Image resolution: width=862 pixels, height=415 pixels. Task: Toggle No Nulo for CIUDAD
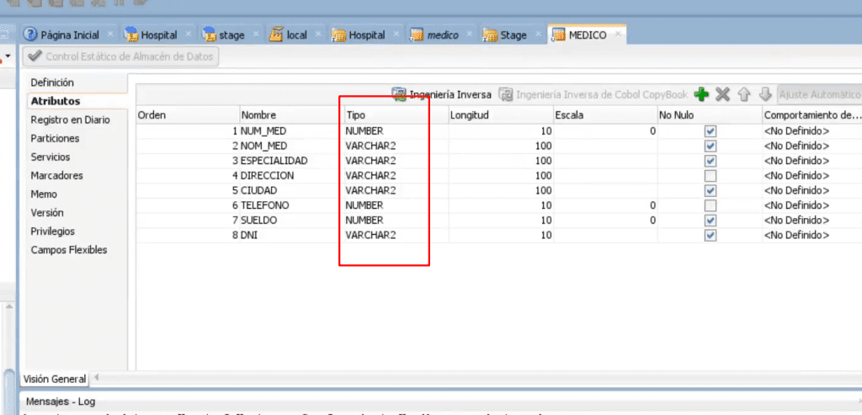pyautogui.click(x=710, y=191)
